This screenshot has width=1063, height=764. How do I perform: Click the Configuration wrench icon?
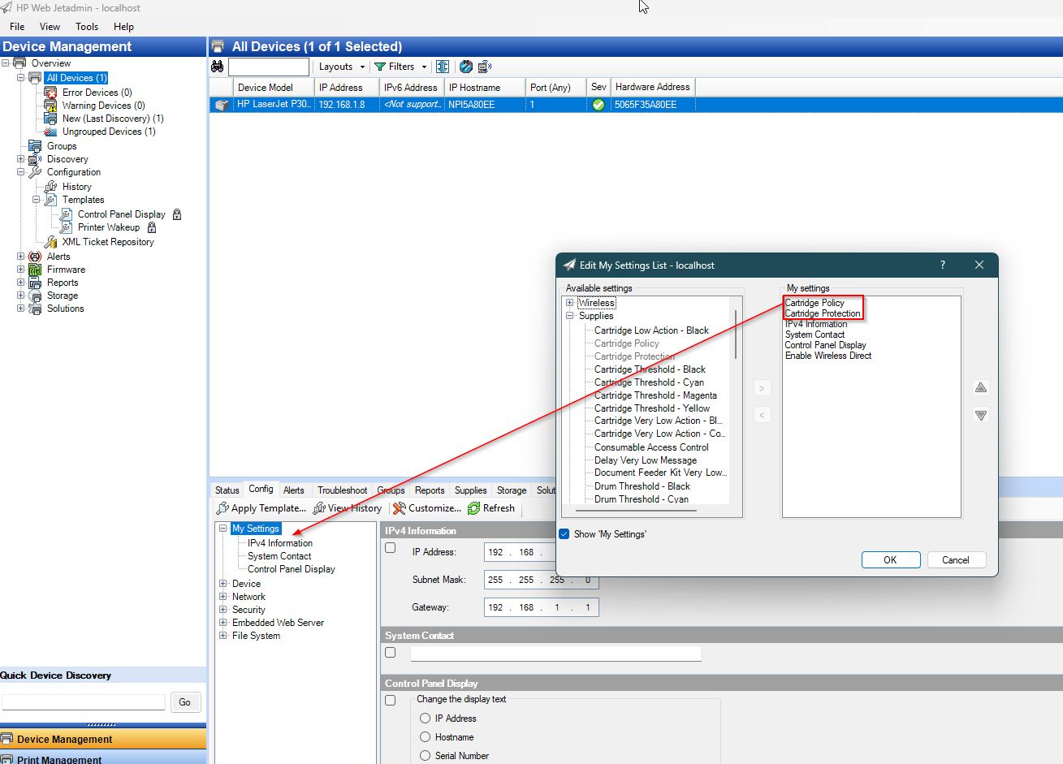tap(35, 172)
